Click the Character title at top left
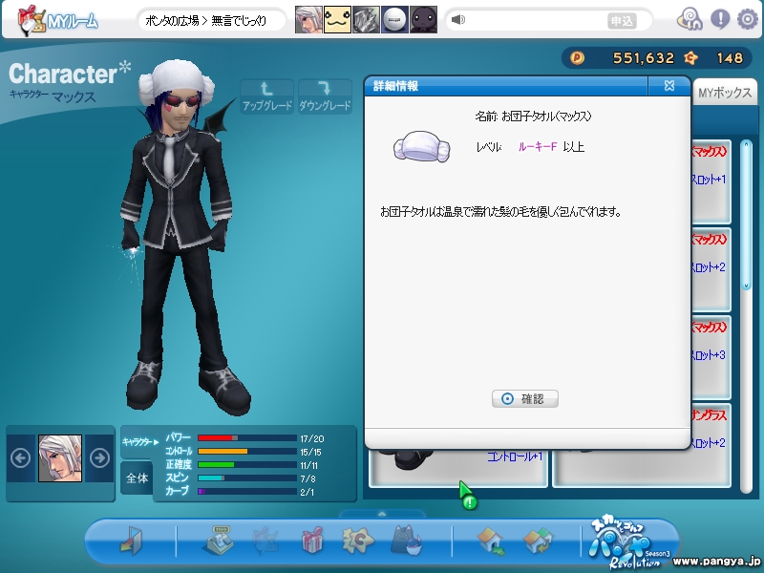This screenshot has width=764, height=573. [70, 74]
